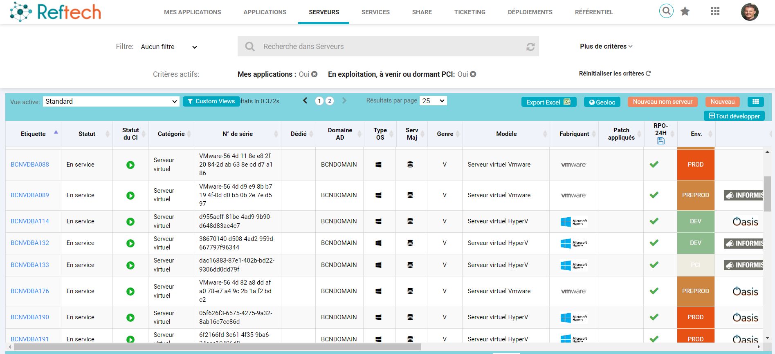Click the Recherche dans Serveurs search field

389,47
